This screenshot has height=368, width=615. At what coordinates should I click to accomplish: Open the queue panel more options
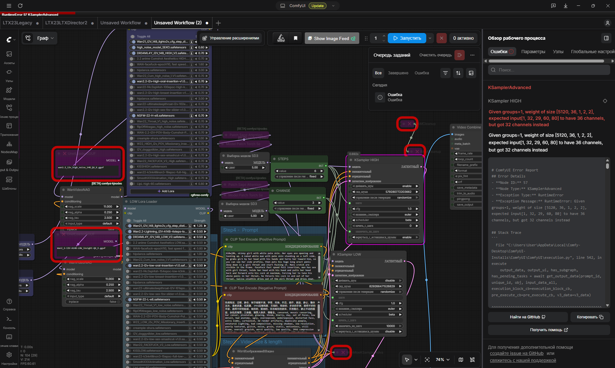[x=472, y=55]
